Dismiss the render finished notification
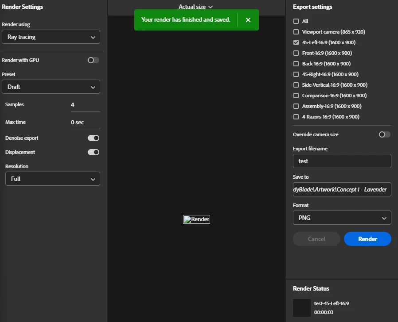Viewport: 398px width, 322px height. (248, 20)
